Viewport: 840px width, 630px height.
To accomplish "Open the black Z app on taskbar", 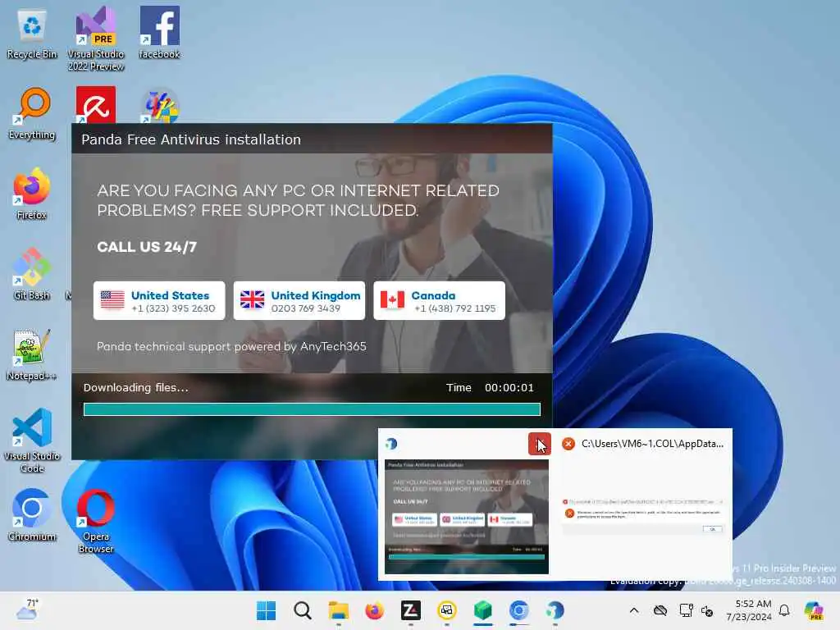I will point(410,610).
